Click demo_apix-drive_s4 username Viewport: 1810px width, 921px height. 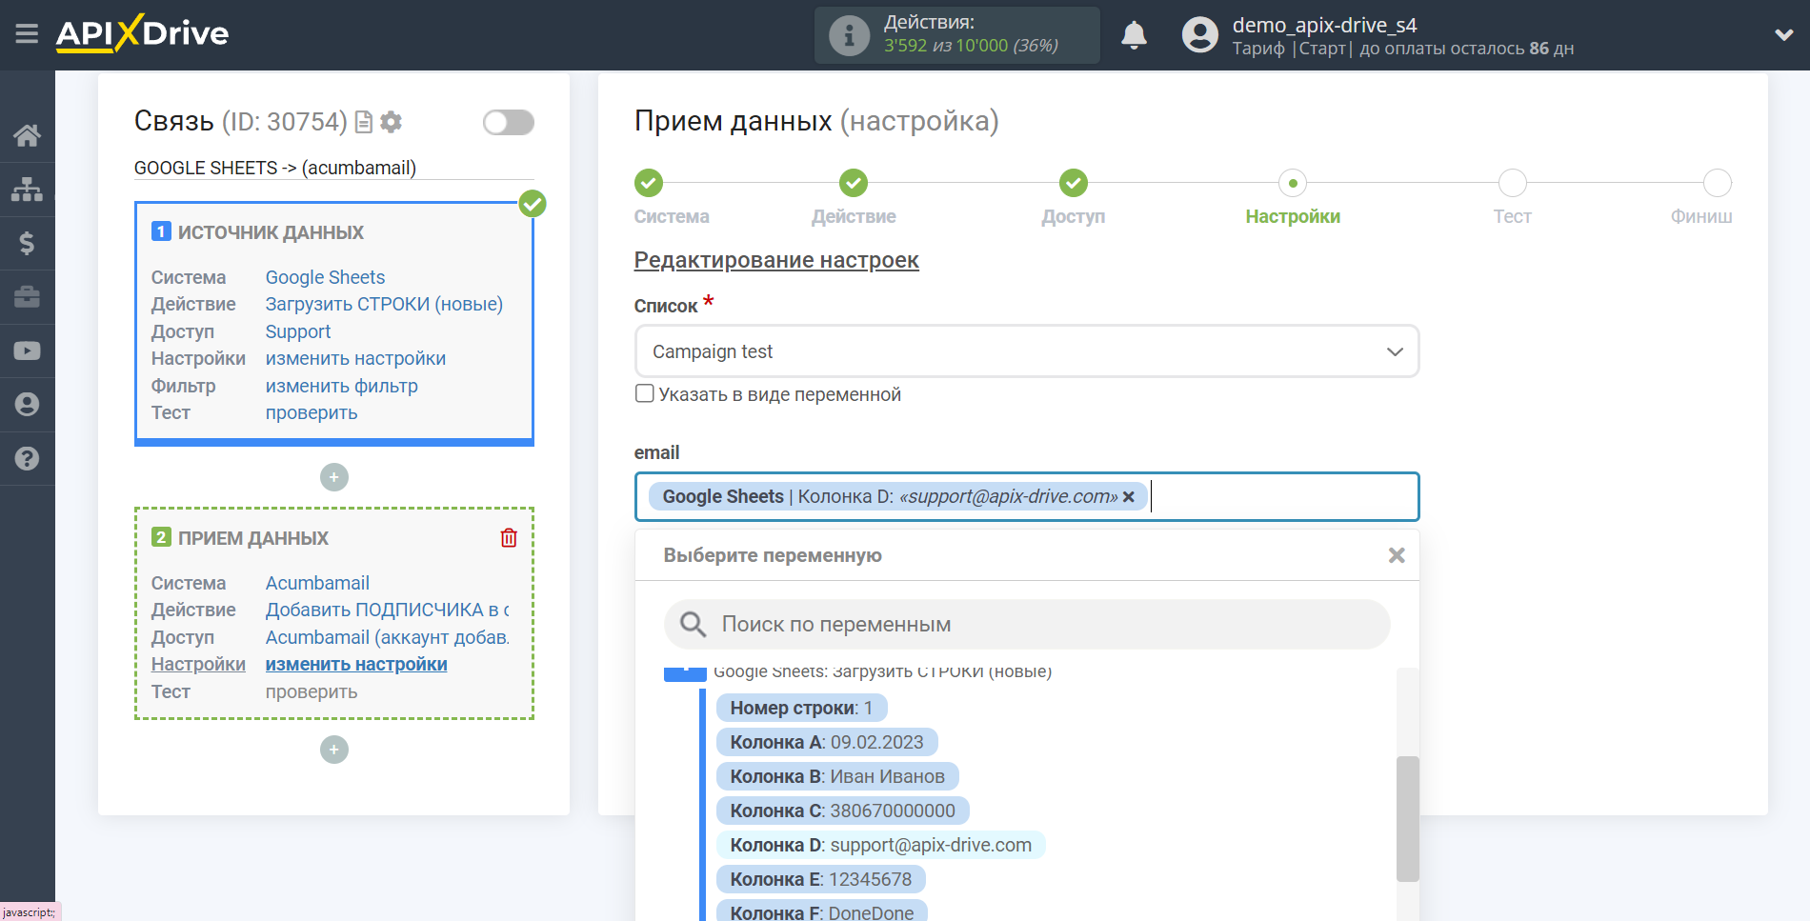[x=1324, y=25]
